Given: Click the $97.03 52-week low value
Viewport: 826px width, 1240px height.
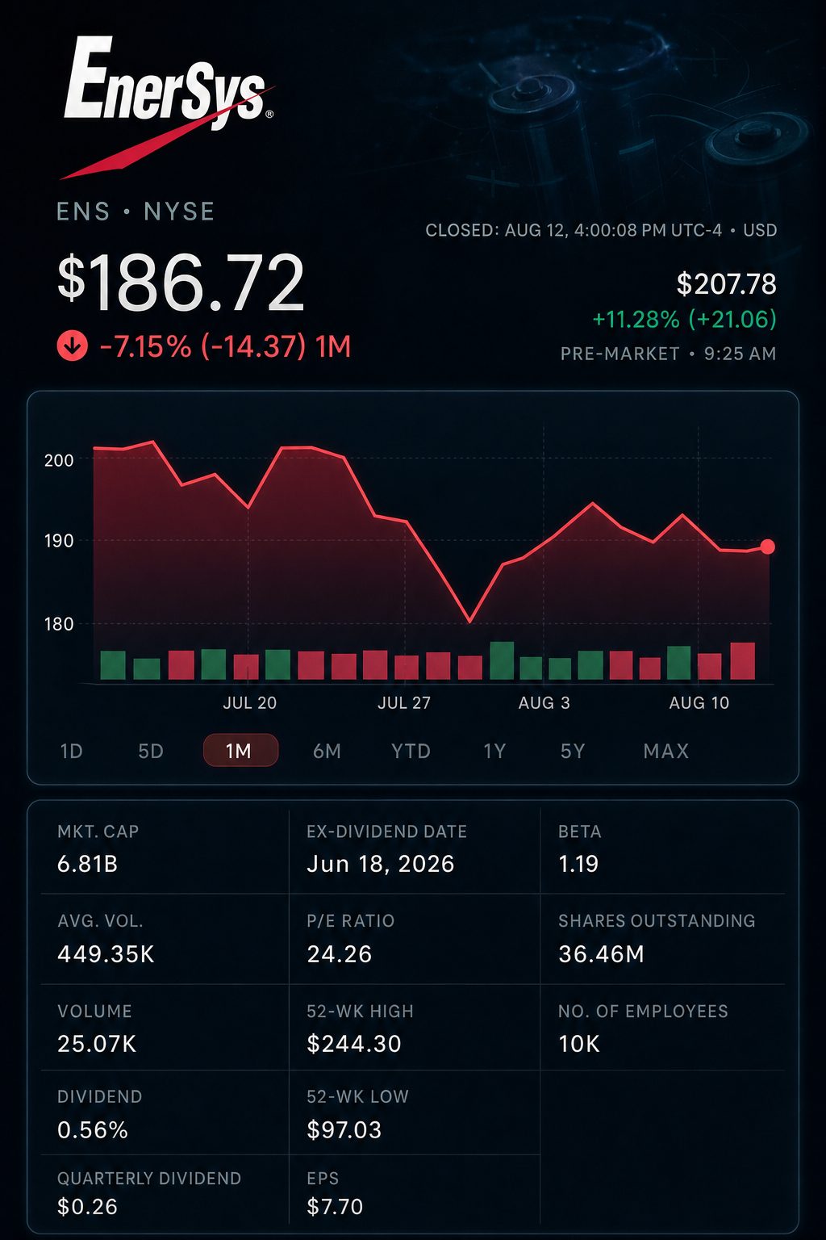Looking at the screenshot, I should coord(344,1130).
